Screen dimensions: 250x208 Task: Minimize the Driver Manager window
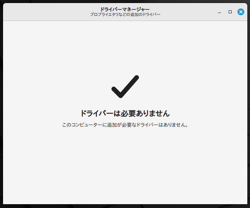point(219,12)
